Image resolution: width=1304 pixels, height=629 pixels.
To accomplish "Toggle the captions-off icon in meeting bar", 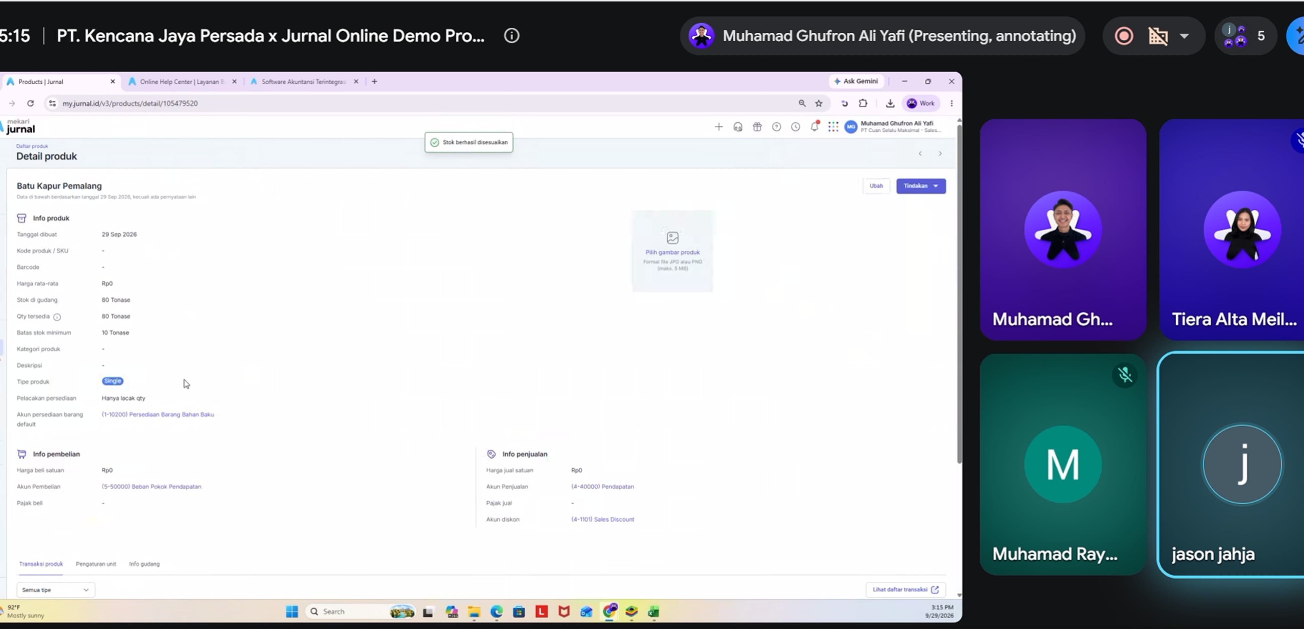I will (x=1158, y=36).
